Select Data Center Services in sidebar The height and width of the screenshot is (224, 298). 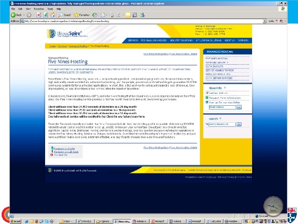click(219, 78)
